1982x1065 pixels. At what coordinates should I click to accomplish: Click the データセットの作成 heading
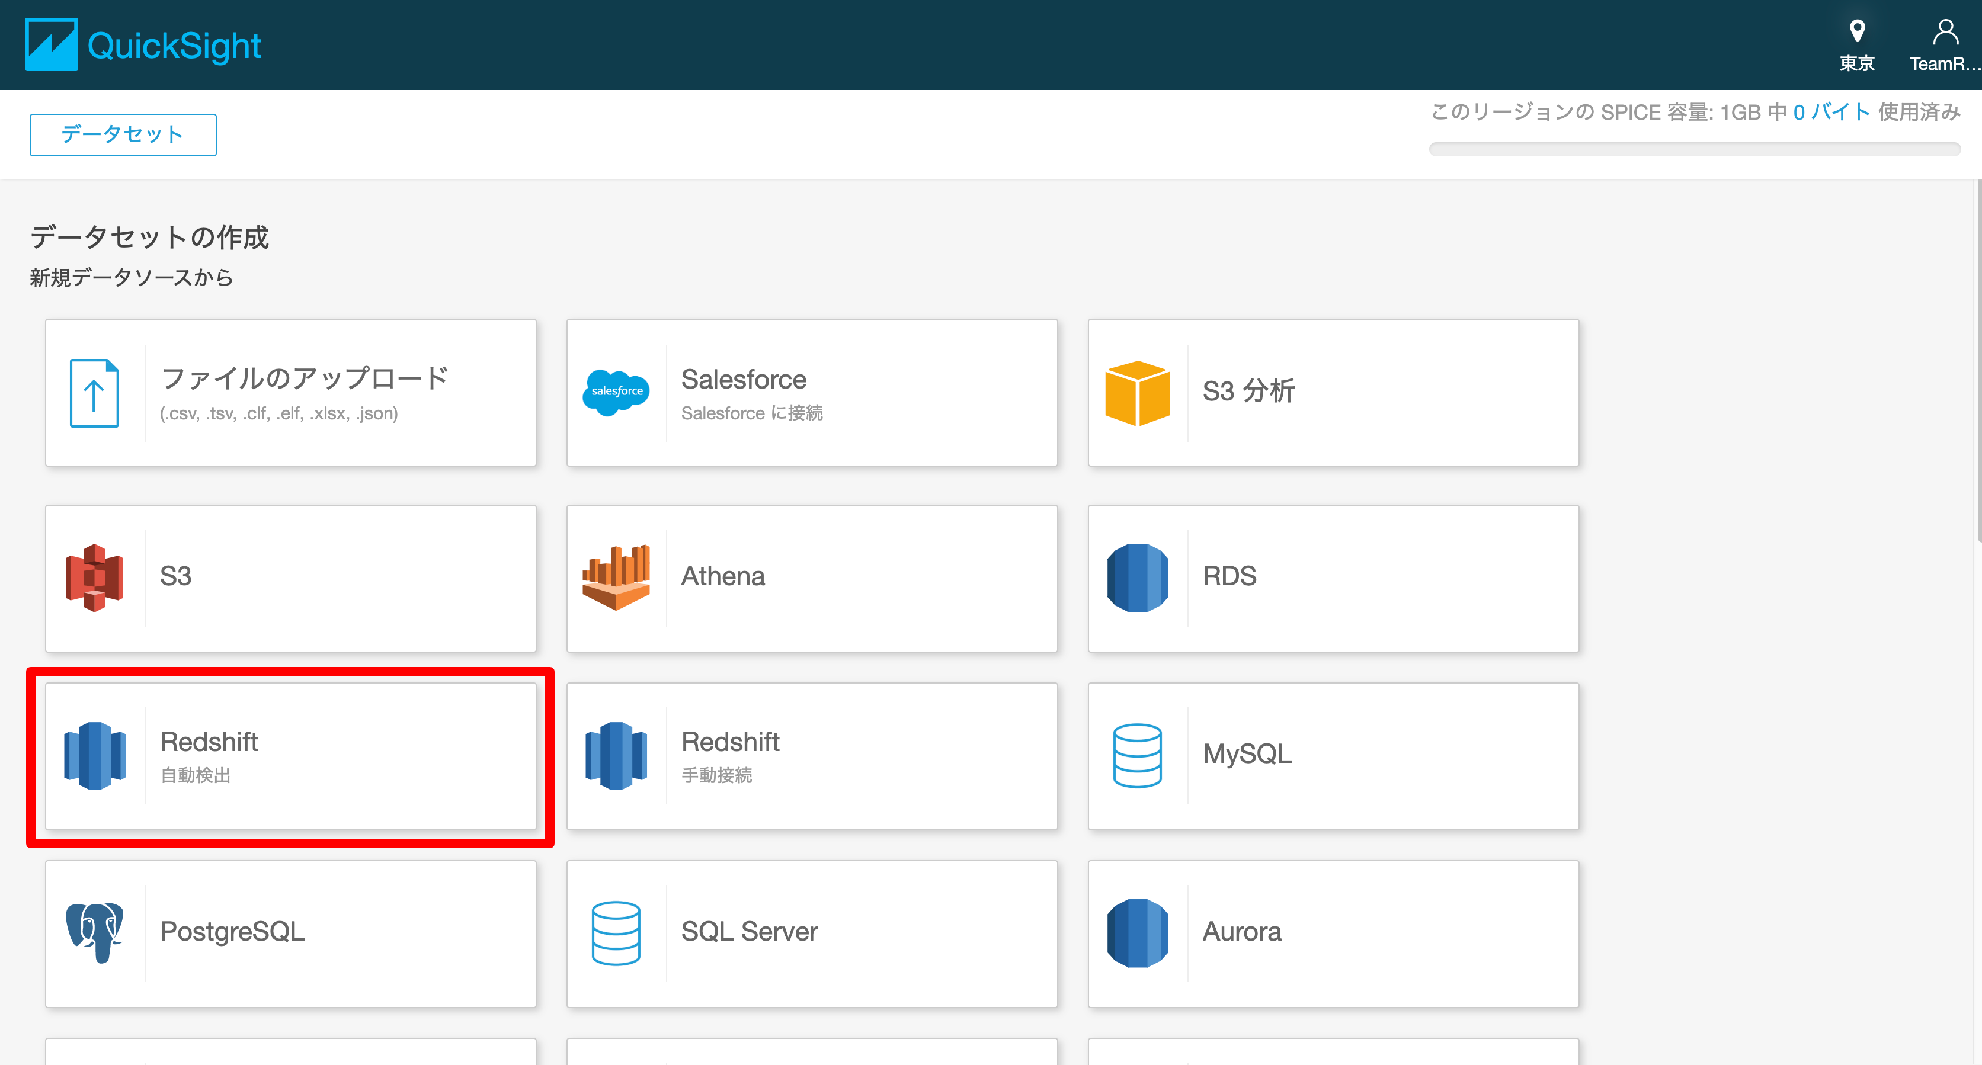coord(149,238)
